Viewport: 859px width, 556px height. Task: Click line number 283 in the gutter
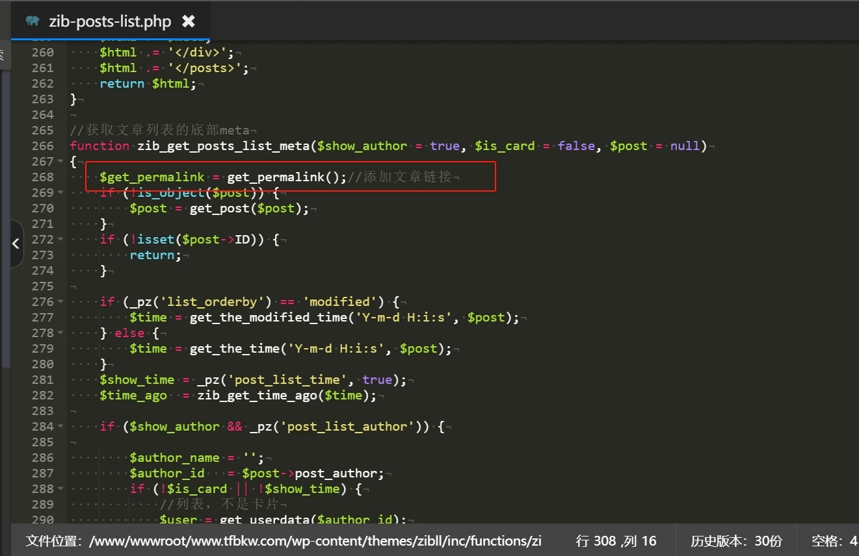(x=42, y=411)
